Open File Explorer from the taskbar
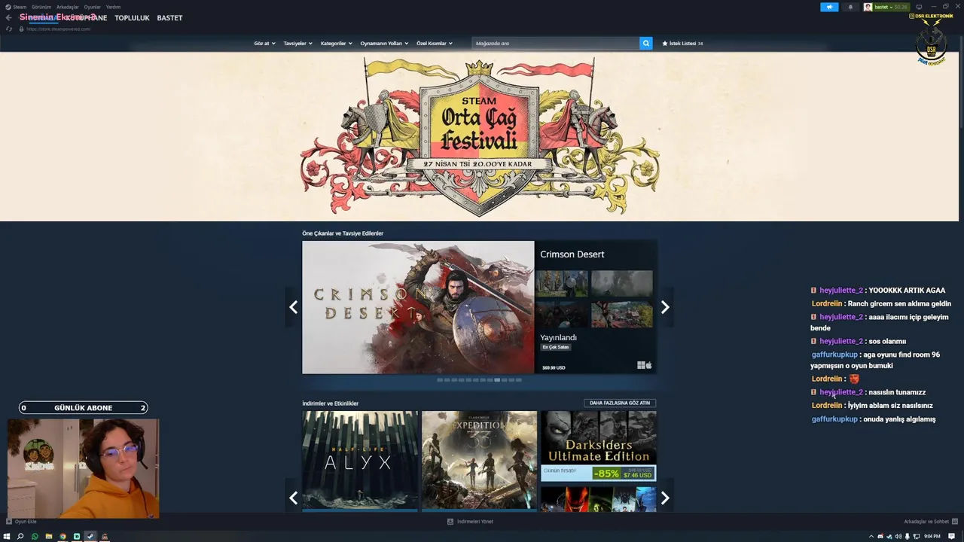This screenshot has width=964, height=542. point(49,537)
